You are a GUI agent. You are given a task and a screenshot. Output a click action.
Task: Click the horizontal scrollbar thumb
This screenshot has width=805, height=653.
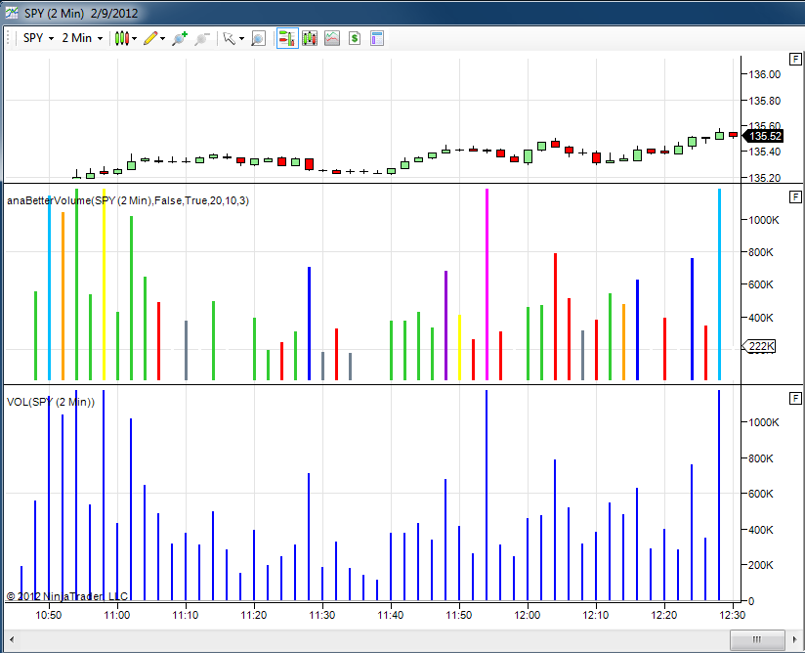point(757,639)
